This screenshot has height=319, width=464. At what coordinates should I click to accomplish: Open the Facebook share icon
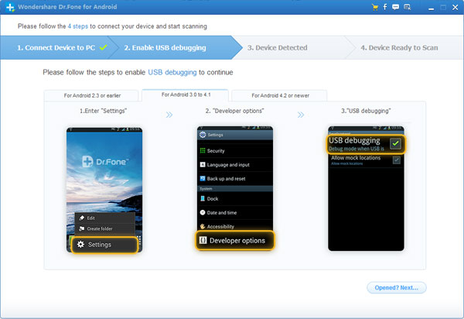[385, 7]
